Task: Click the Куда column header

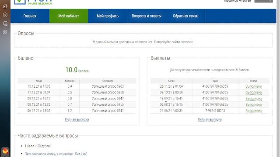Action: click(215, 81)
